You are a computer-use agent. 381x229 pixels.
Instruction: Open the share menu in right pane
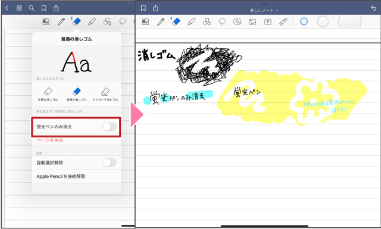155,8
